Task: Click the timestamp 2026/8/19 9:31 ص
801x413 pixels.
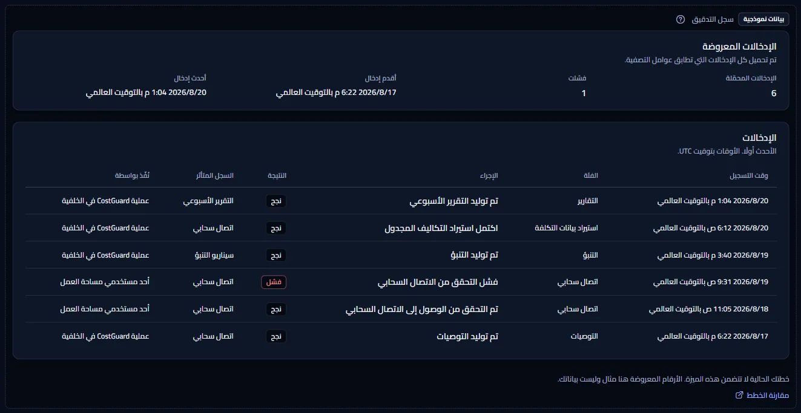Action: pos(710,282)
